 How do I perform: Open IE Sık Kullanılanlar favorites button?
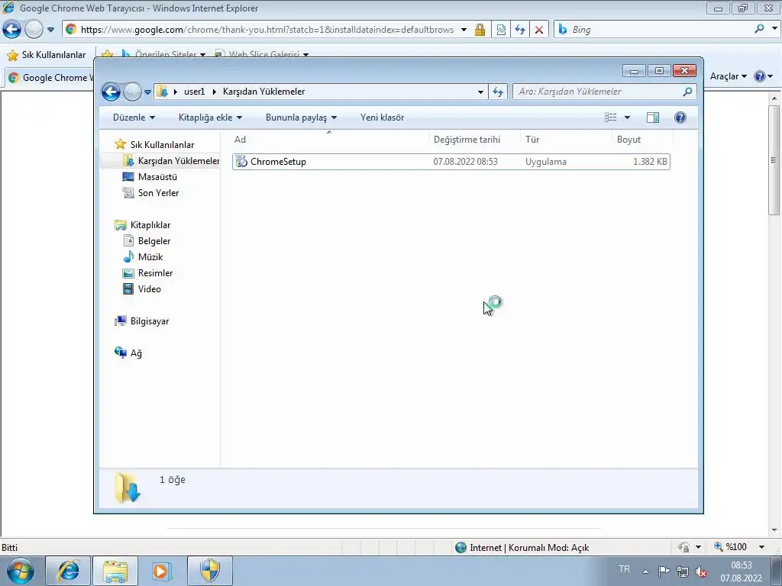click(x=47, y=55)
